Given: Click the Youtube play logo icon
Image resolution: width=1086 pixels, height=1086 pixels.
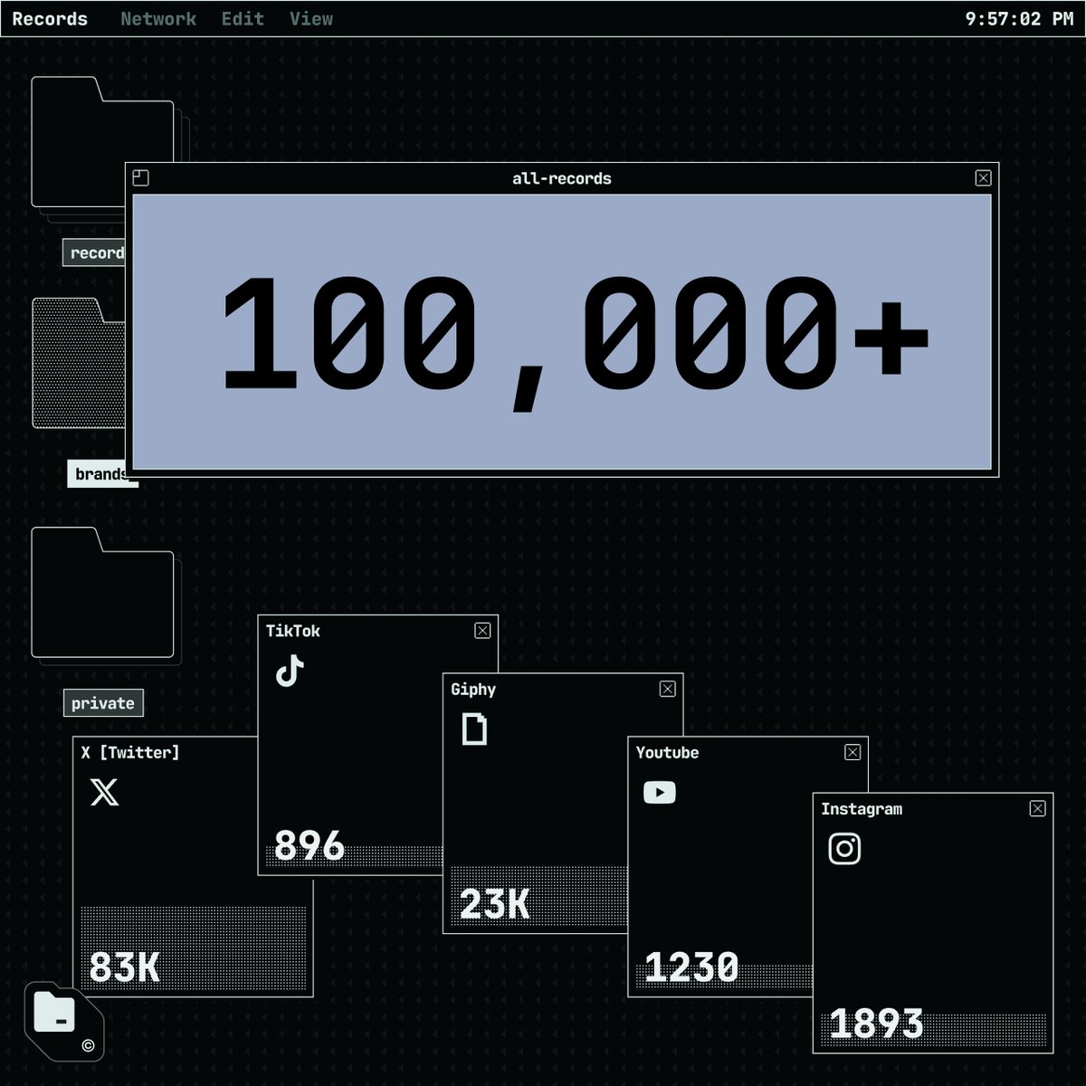Looking at the screenshot, I should point(659,793).
